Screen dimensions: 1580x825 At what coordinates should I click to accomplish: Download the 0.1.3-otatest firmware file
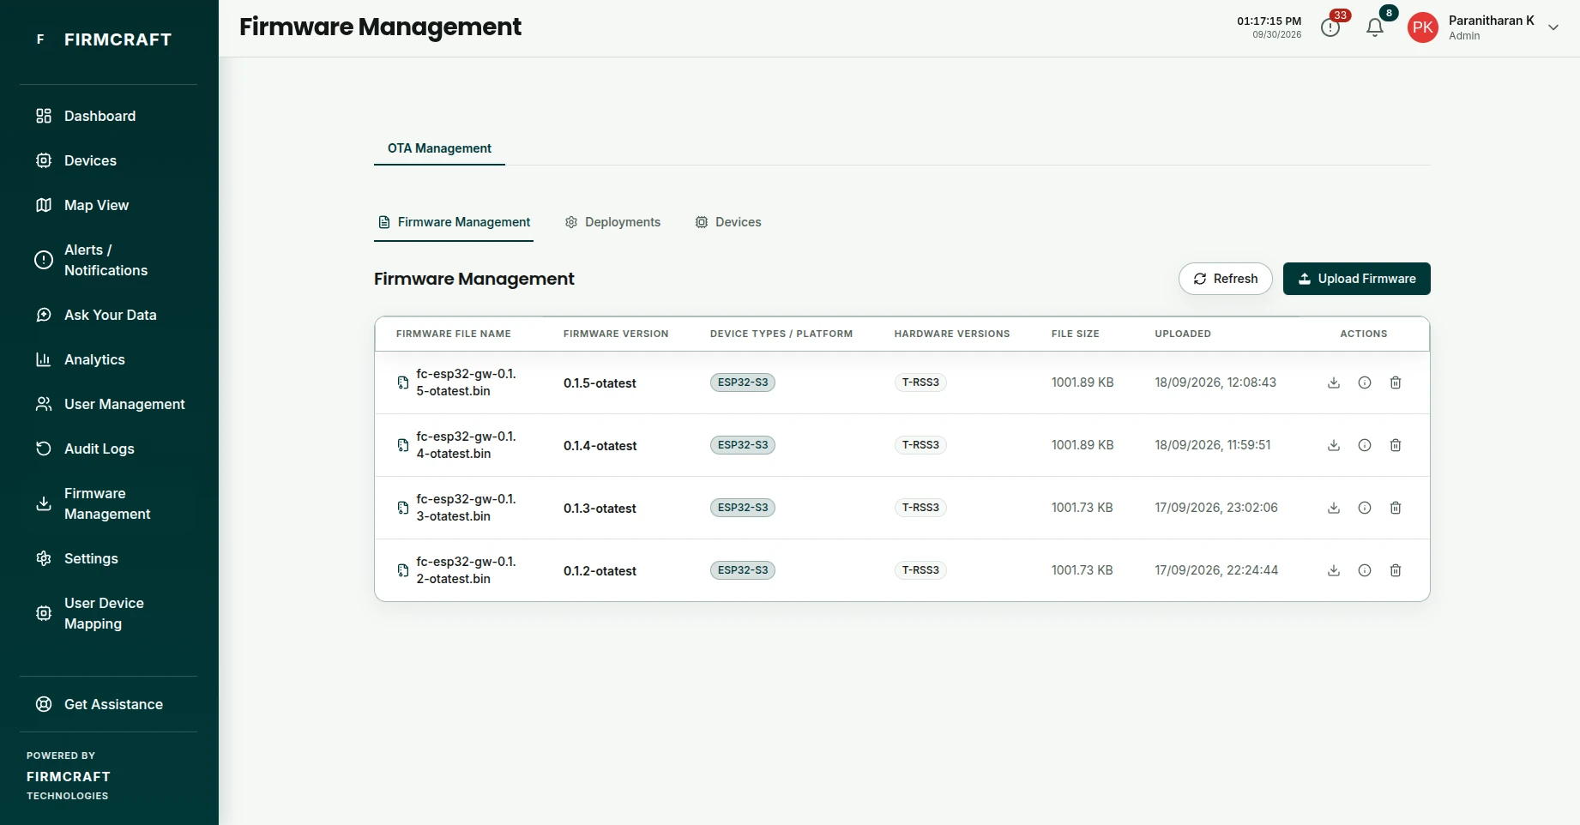pos(1334,508)
